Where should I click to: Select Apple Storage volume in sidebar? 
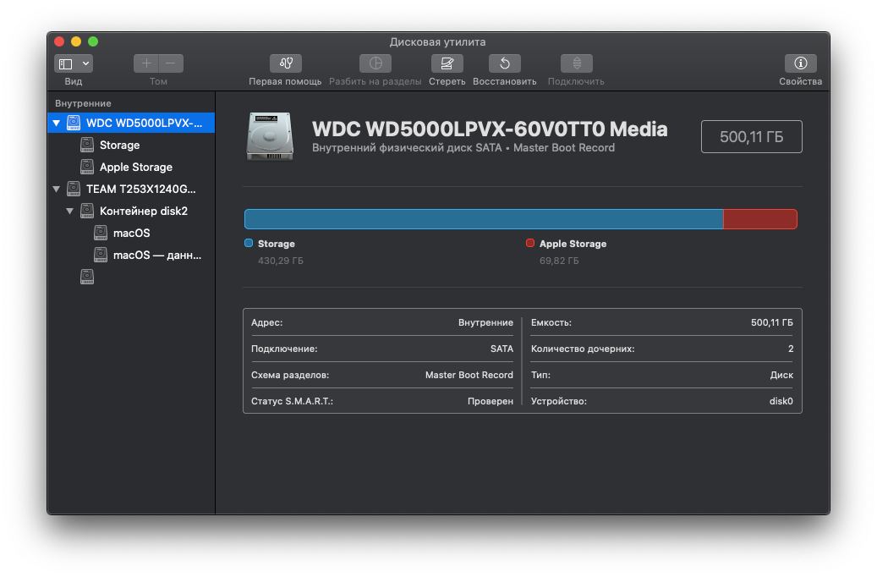(x=131, y=167)
